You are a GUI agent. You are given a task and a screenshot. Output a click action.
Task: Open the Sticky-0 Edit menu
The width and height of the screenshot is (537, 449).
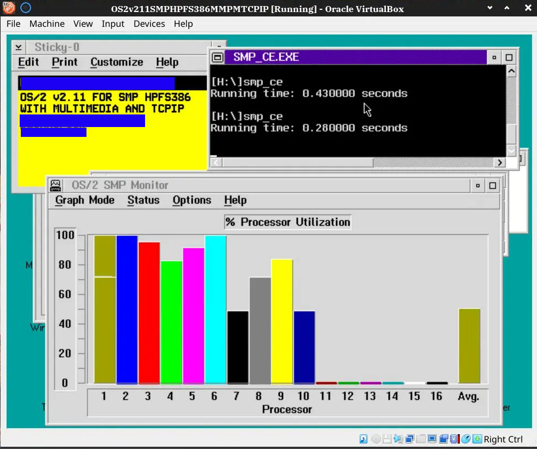pos(28,62)
